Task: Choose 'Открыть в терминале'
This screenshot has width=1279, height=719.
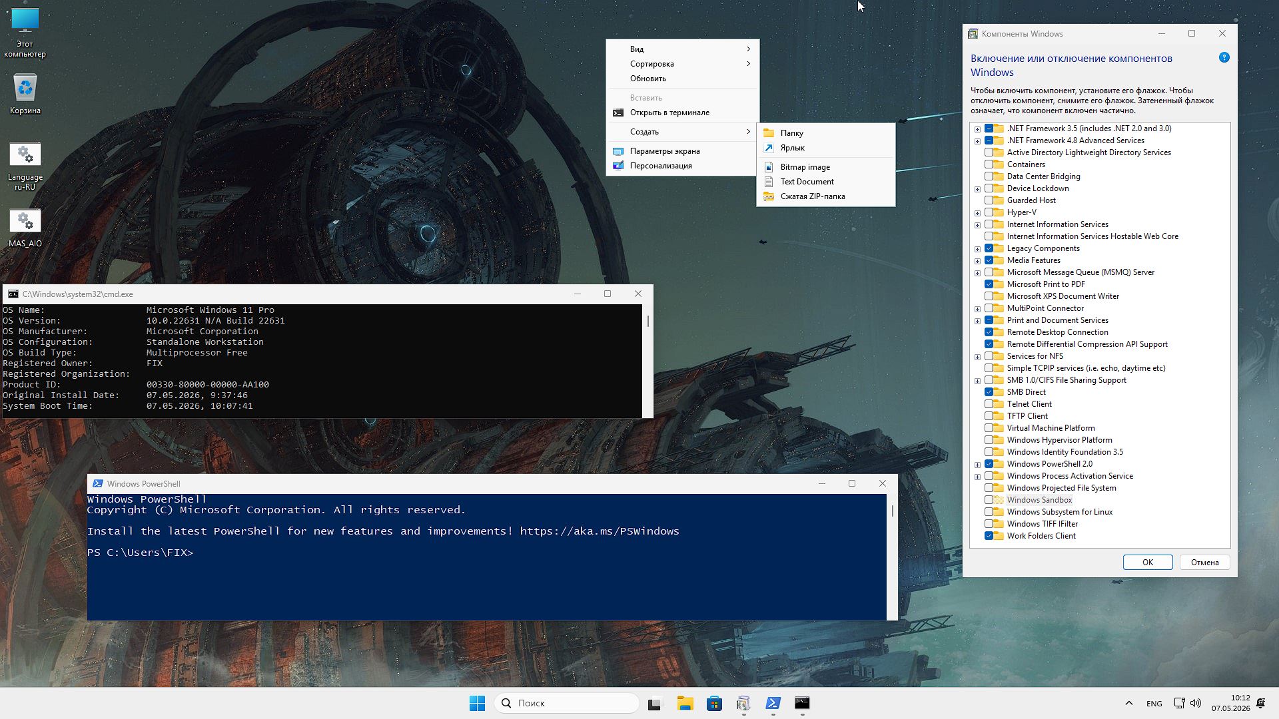Action: (x=683, y=113)
